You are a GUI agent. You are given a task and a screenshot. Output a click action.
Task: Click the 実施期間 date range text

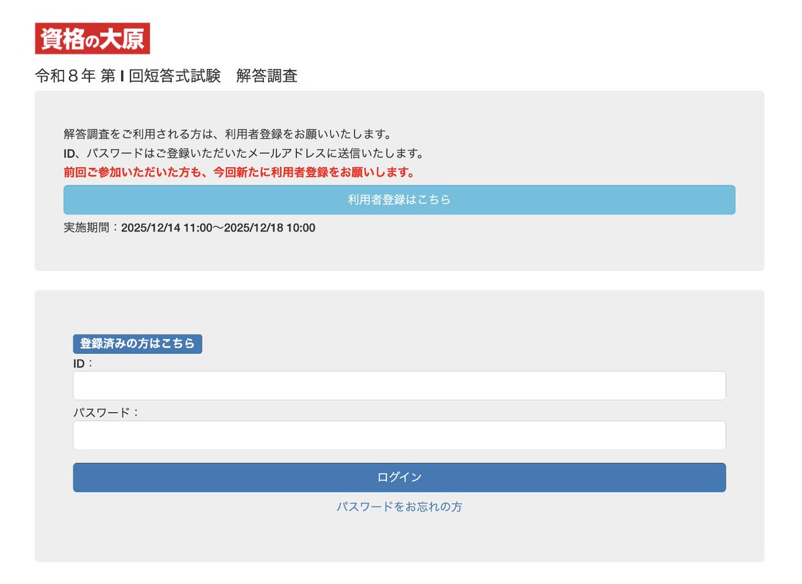pyautogui.click(x=189, y=228)
